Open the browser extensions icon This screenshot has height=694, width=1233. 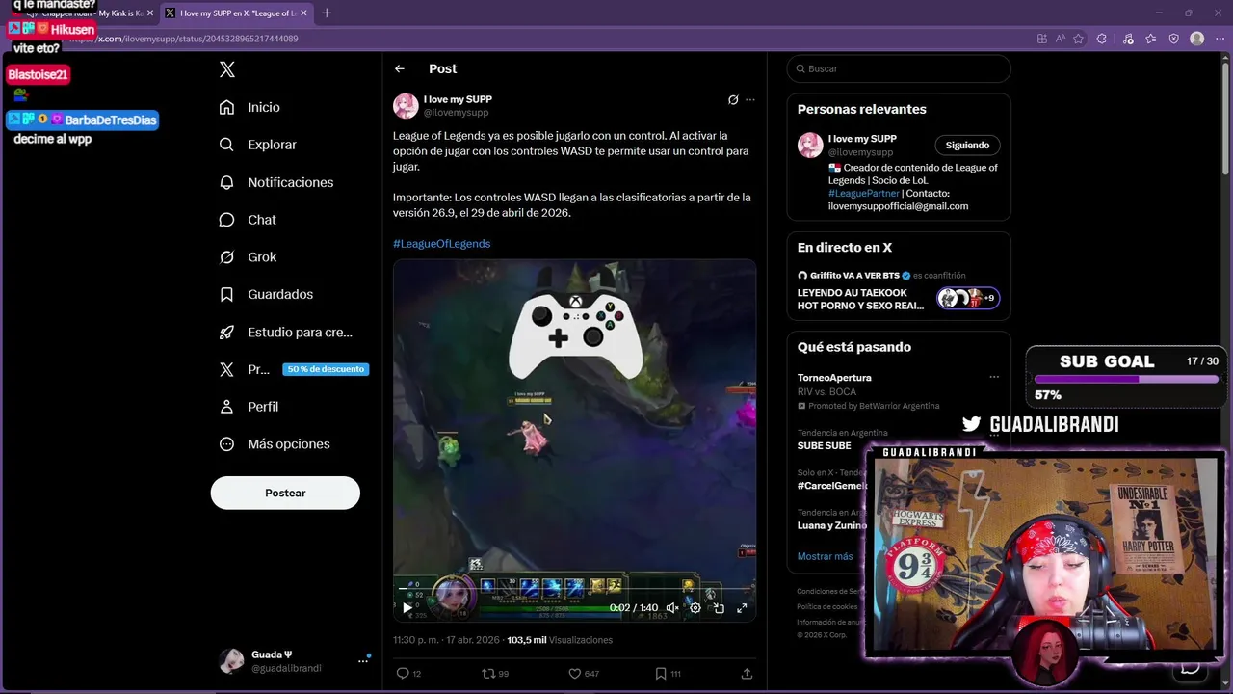pyautogui.click(x=1101, y=39)
